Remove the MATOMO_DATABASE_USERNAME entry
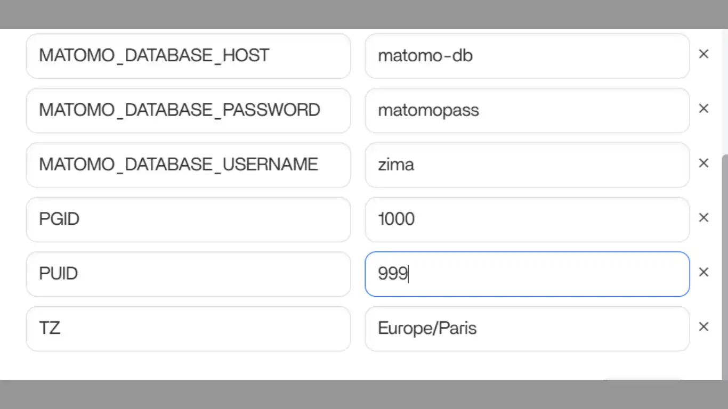Screen dimensions: 728x409 click(703, 163)
